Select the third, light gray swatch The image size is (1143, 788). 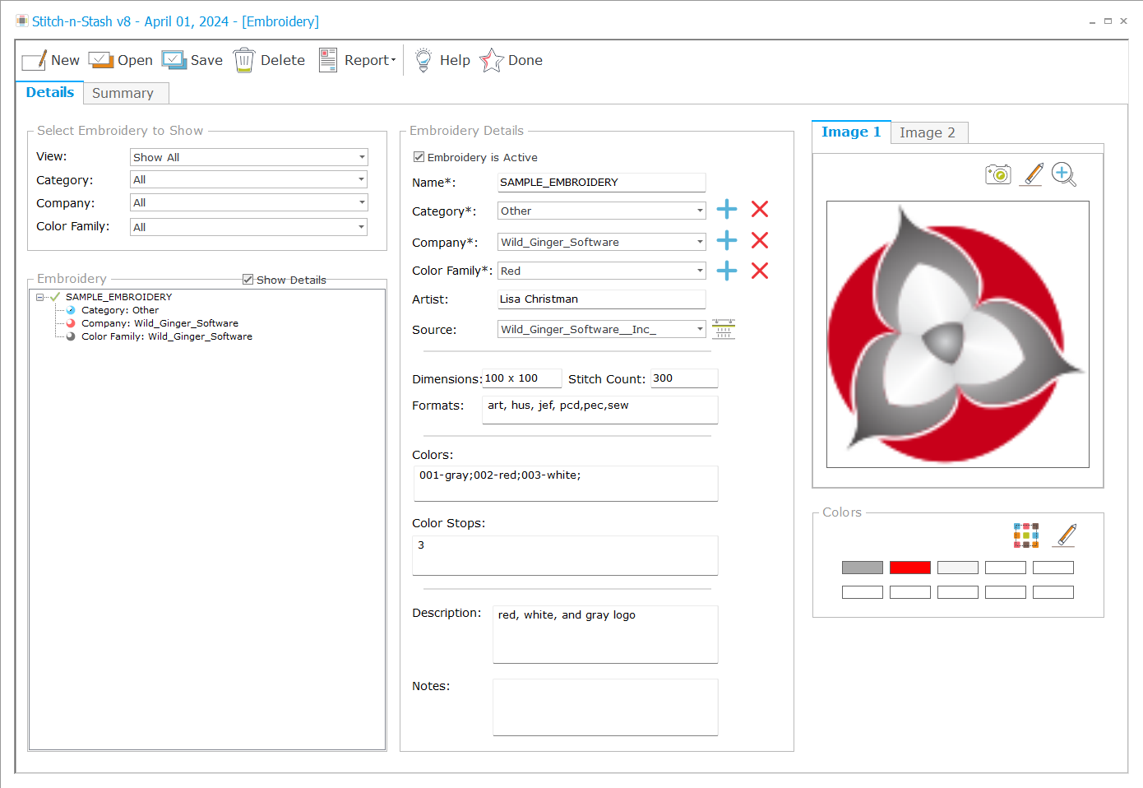tap(958, 568)
